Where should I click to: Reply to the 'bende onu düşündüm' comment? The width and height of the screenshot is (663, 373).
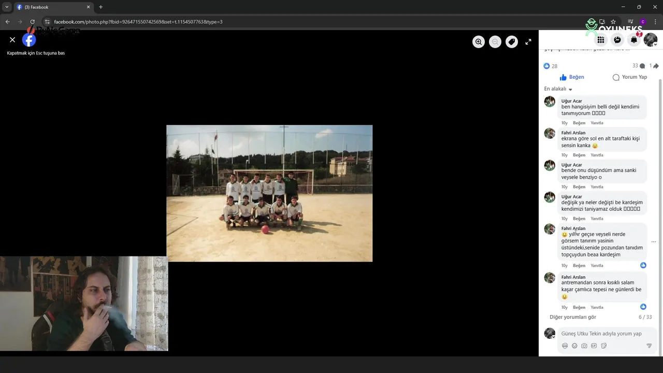pyautogui.click(x=597, y=187)
